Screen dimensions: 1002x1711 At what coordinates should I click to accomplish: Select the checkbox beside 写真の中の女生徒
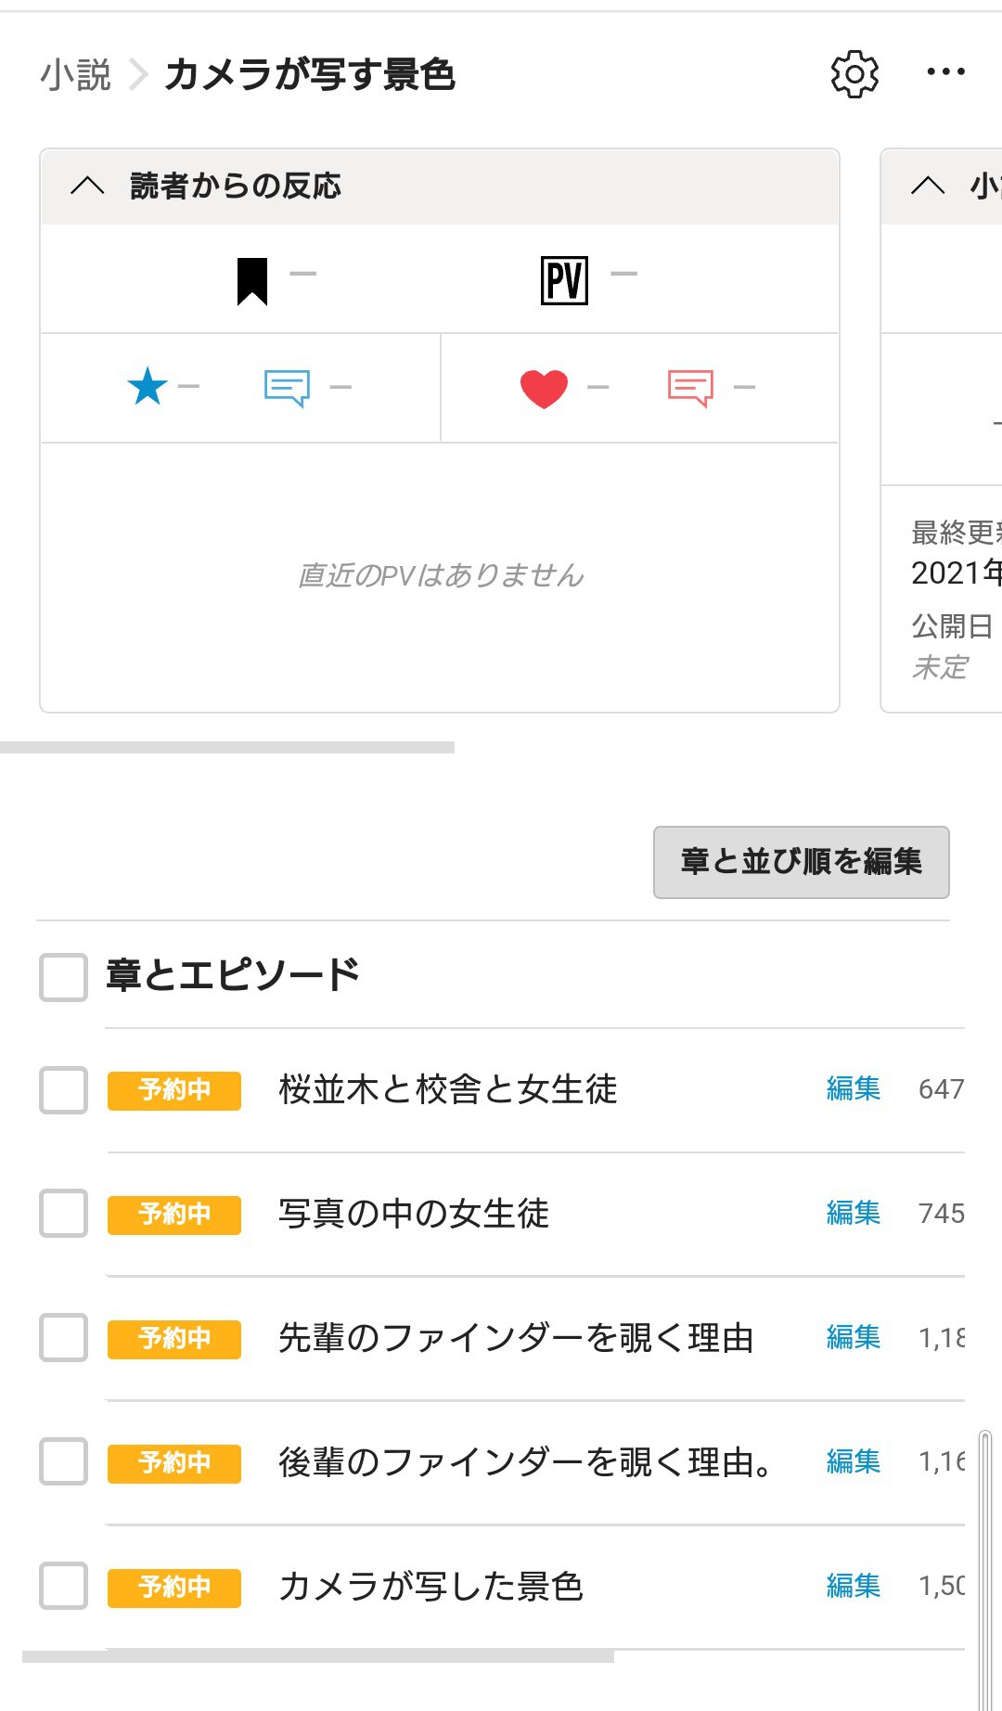pos(64,1214)
